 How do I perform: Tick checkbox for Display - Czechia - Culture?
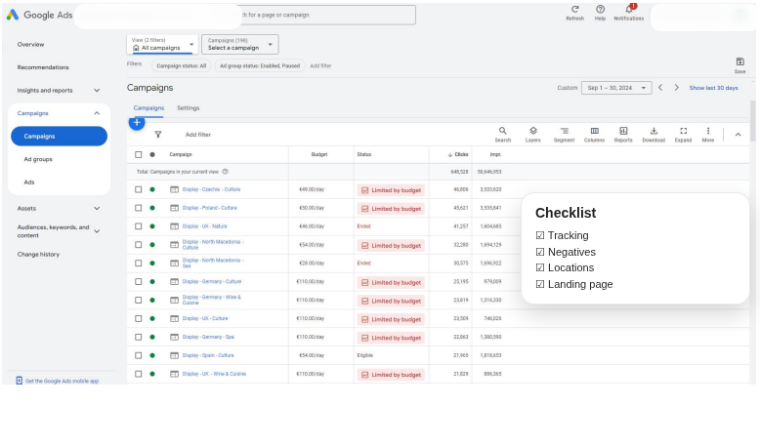pyautogui.click(x=138, y=189)
